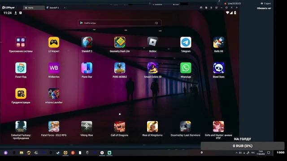
Task: Open the Windows notification center
Action: (x=269, y=153)
